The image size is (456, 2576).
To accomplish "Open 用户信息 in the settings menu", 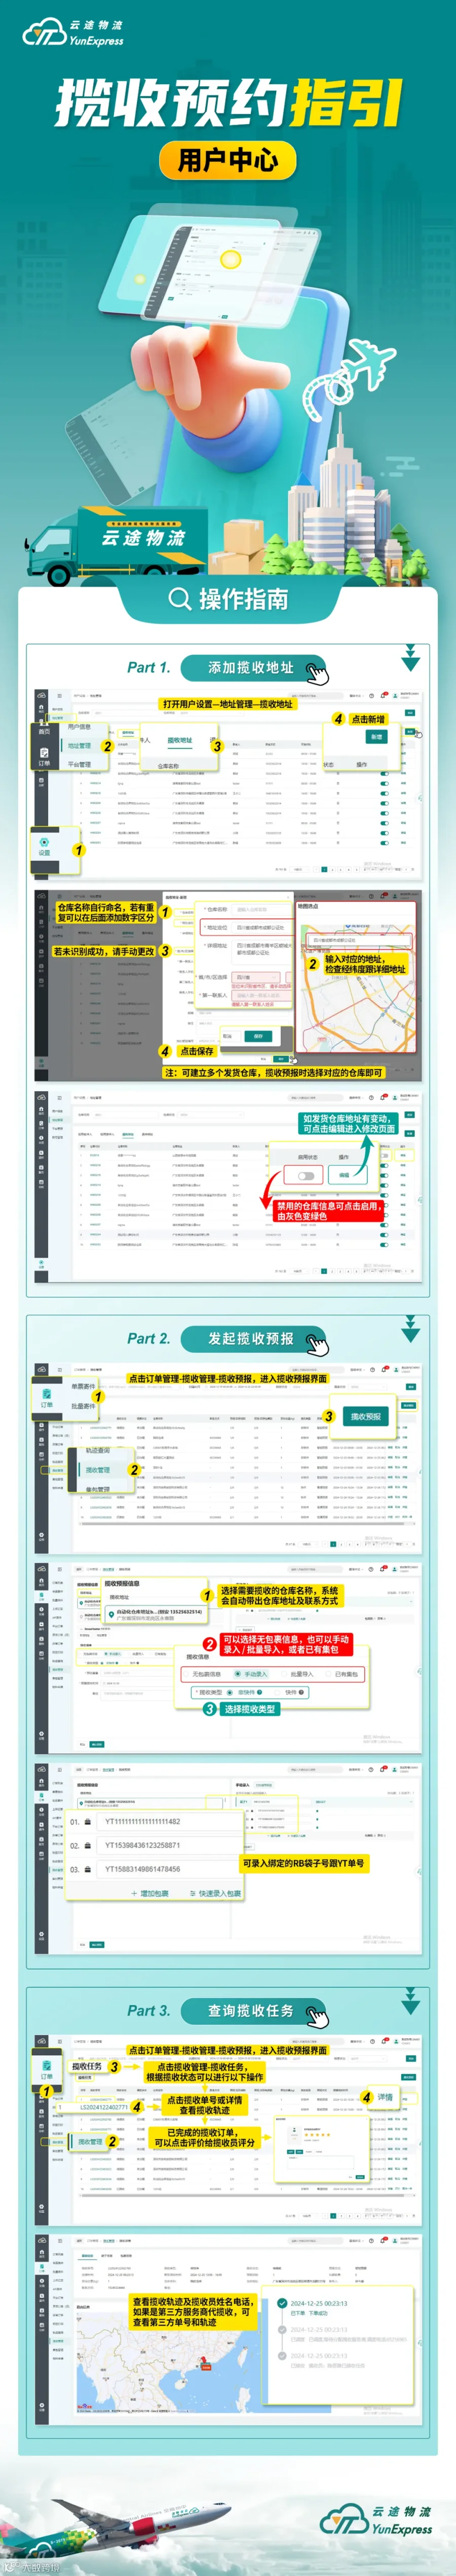I will 79,727.
